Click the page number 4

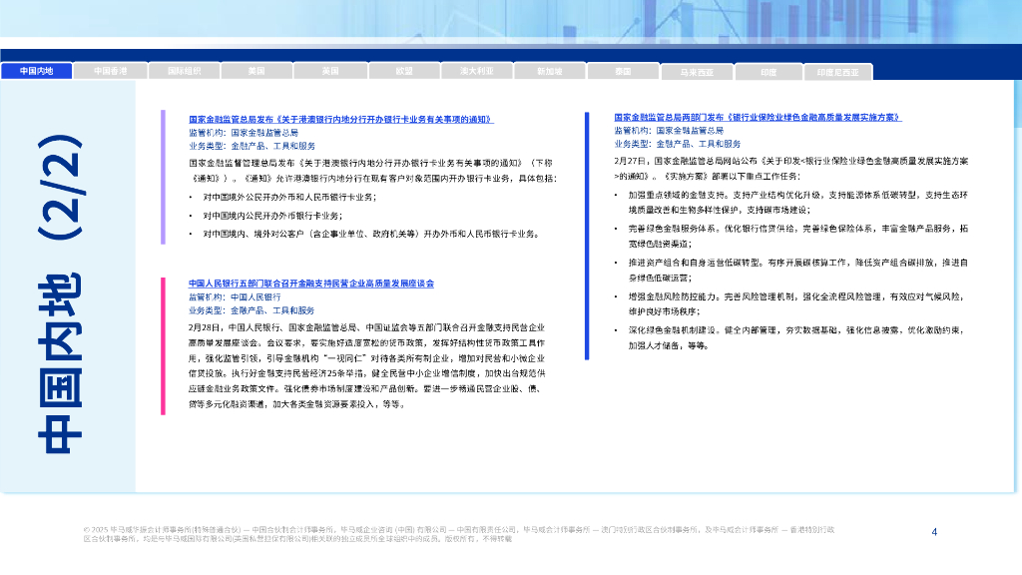(934, 532)
